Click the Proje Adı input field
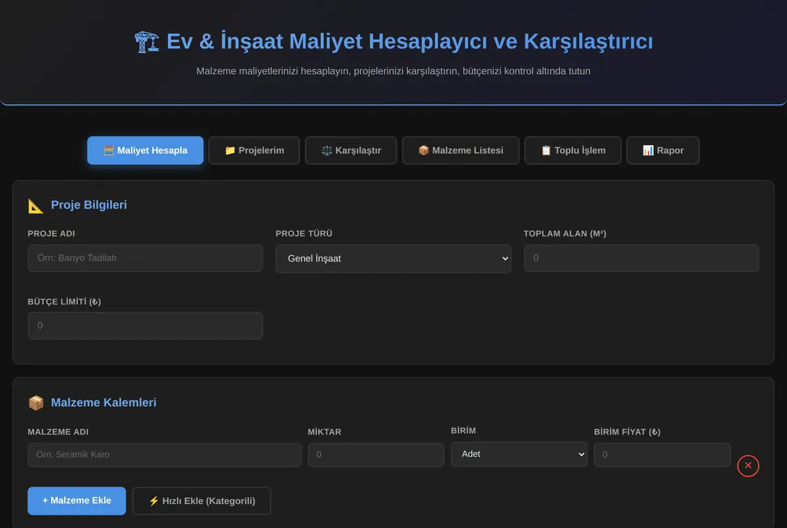Screen dimensions: 787x528 click(145, 258)
